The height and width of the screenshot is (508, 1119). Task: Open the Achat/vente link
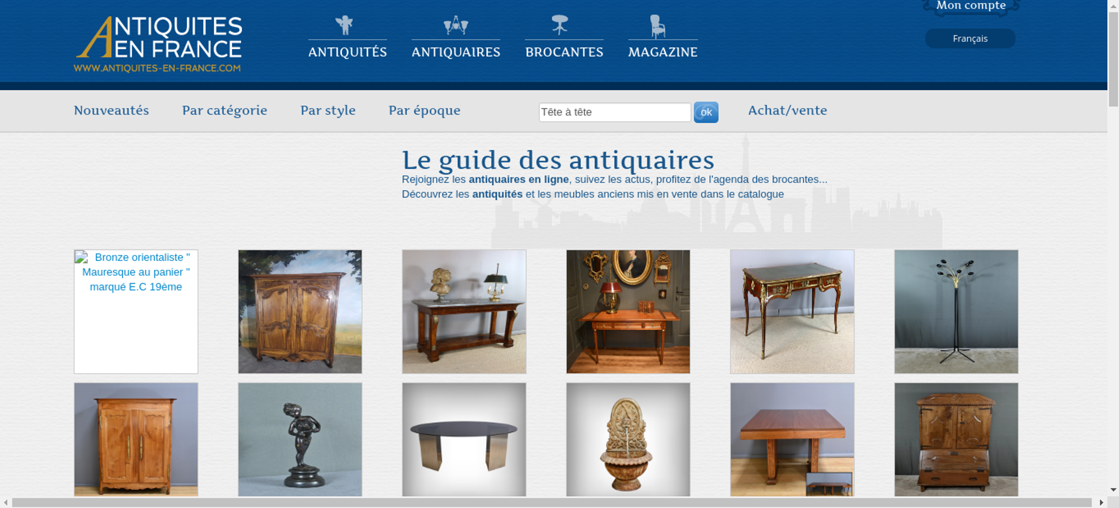coord(788,110)
